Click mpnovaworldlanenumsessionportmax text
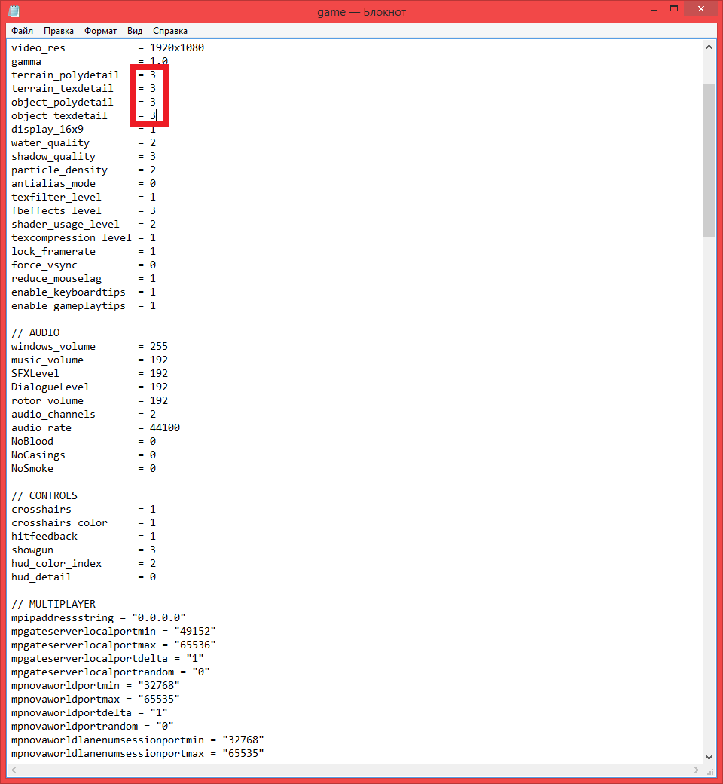This screenshot has width=723, height=784. point(108,754)
